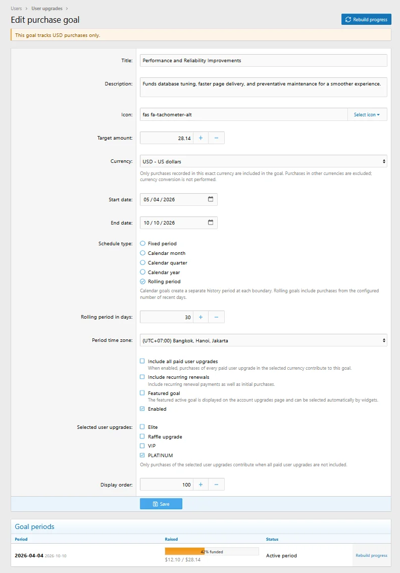
Task: Select the Calendar year schedule type
Action: pyautogui.click(x=143, y=272)
